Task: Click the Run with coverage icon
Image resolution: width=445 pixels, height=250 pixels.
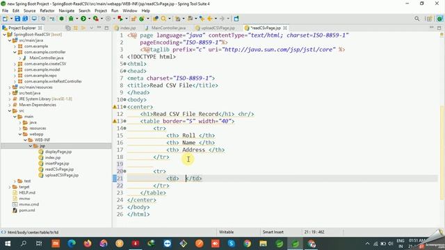Action: click(96, 19)
